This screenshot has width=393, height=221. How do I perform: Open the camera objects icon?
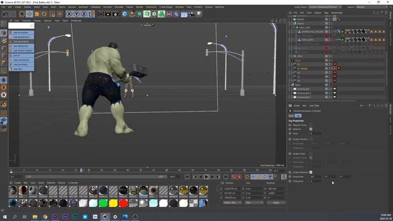click(x=192, y=14)
